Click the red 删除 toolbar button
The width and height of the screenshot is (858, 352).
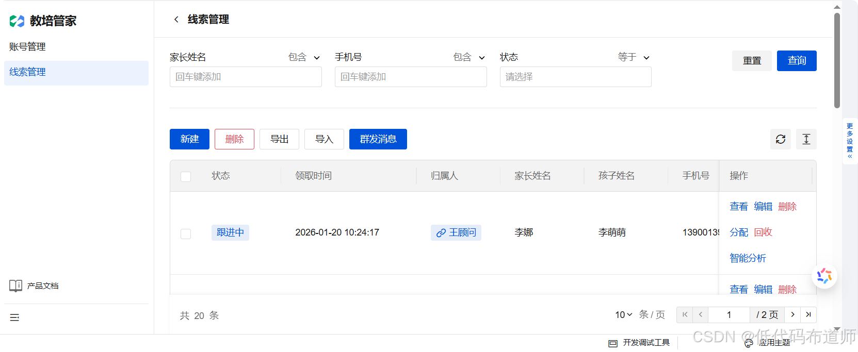pos(234,139)
